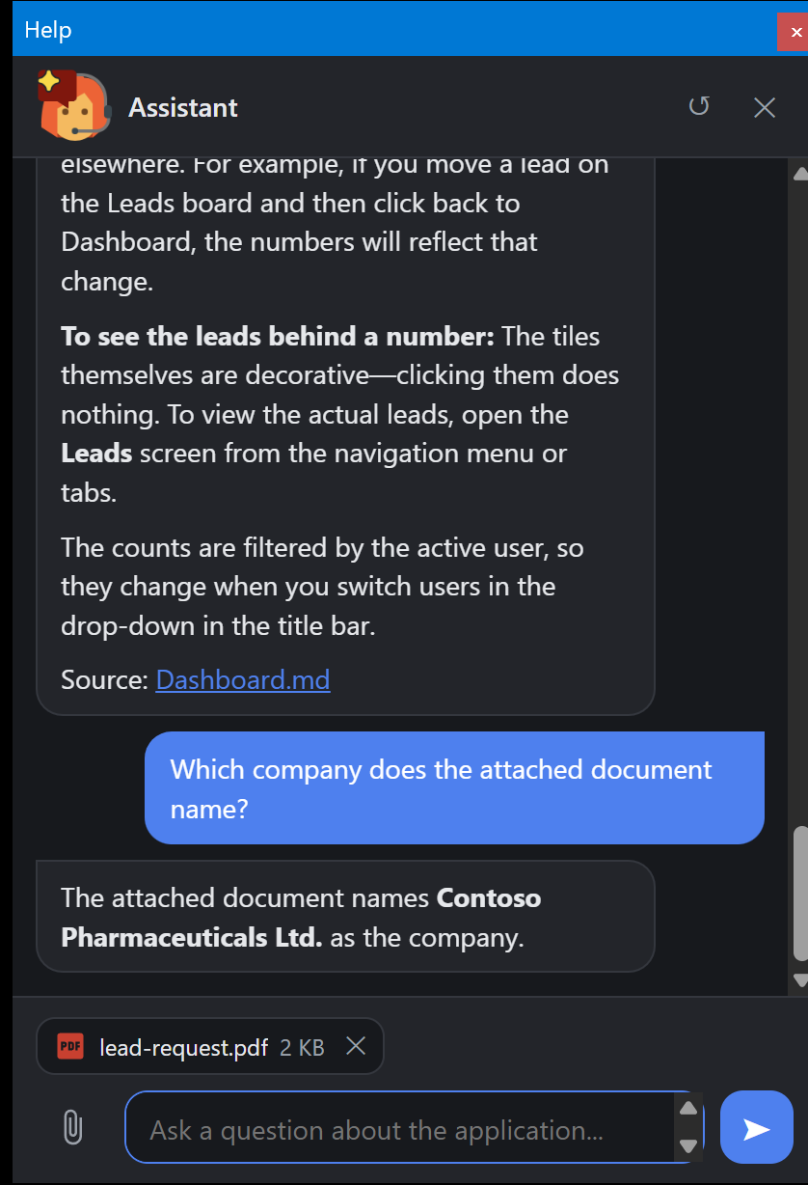Click the Contoso Pharmaceuticals Ltd. reply bubble
This screenshot has width=808, height=1185.
click(x=345, y=916)
